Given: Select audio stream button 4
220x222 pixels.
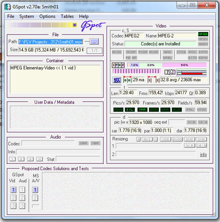Looking at the screenshot, I should tap(40, 159).
